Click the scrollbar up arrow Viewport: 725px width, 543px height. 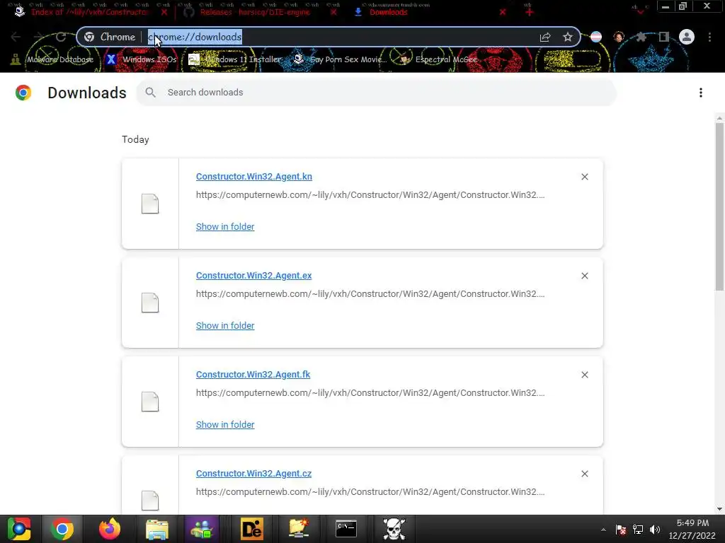(719, 118)
